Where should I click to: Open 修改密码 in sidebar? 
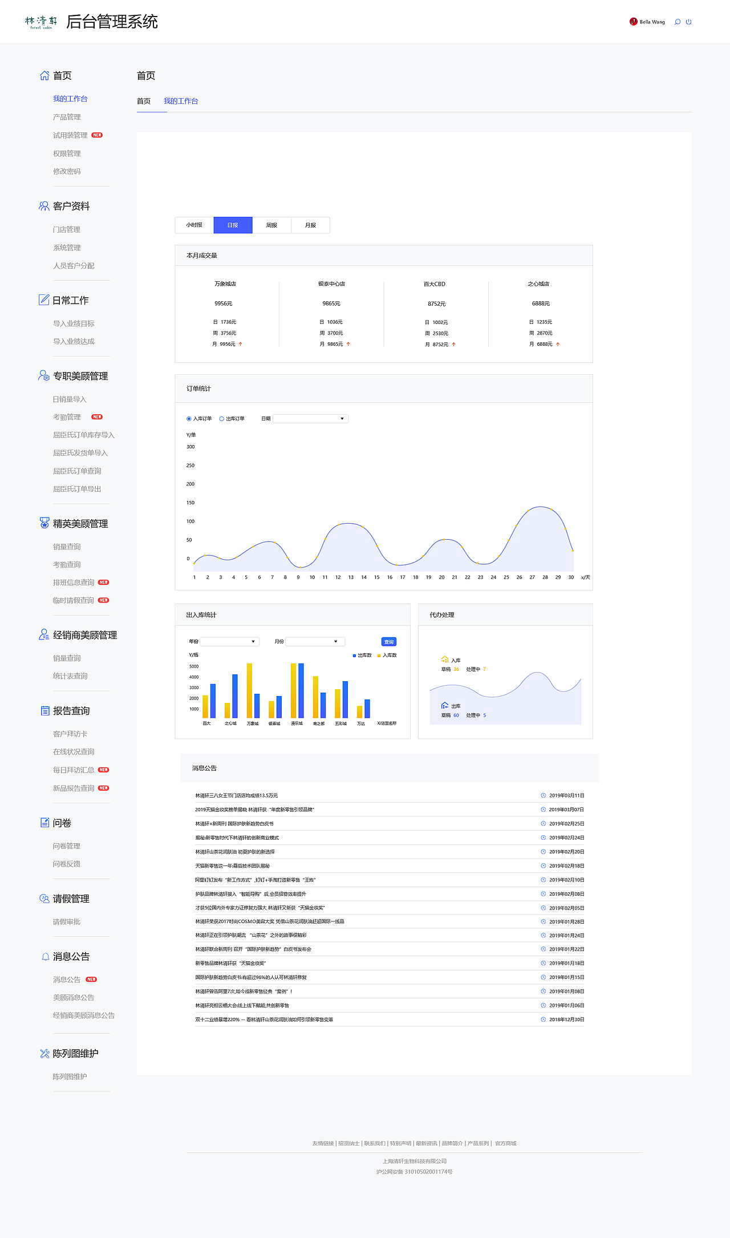tap(67, 171)
